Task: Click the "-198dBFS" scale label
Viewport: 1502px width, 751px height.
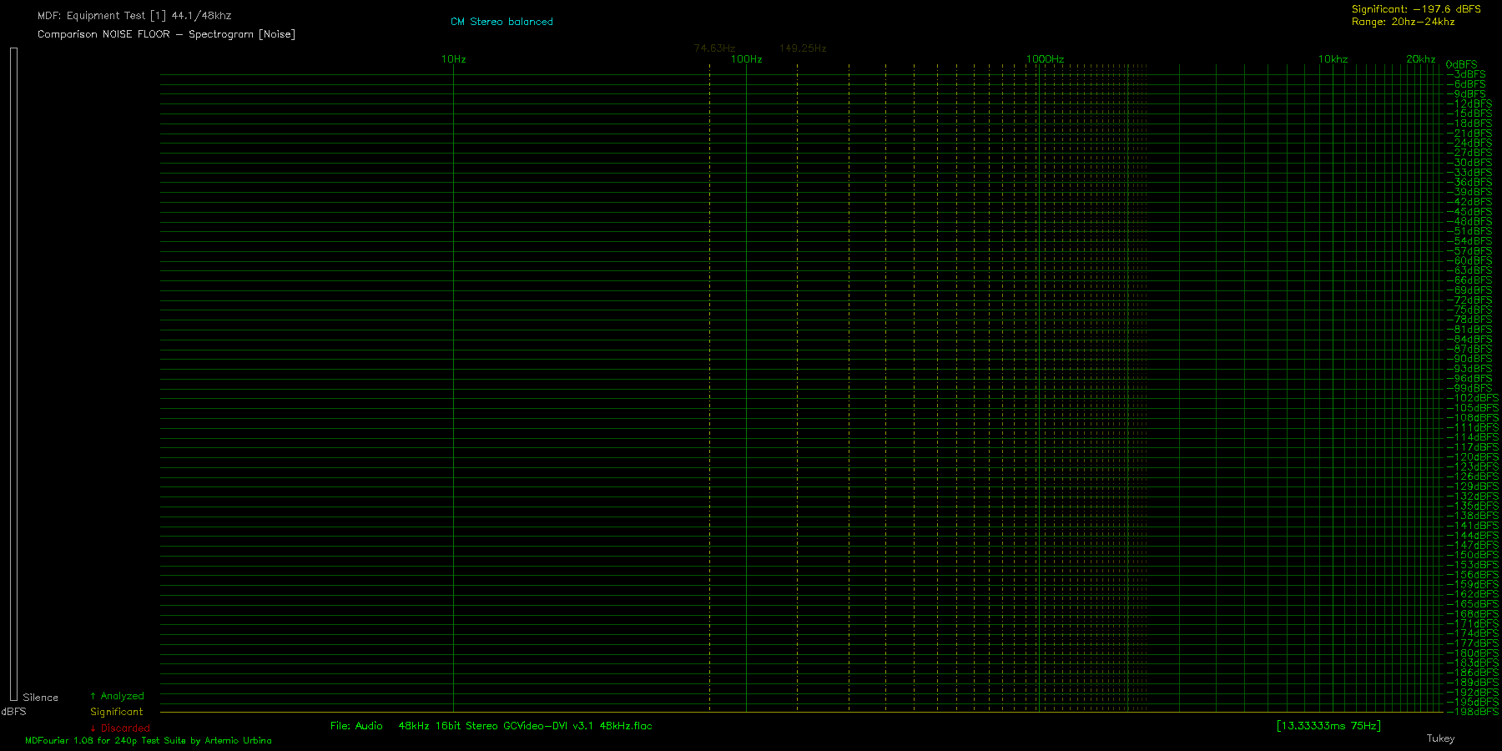Action: [1474, 712]
